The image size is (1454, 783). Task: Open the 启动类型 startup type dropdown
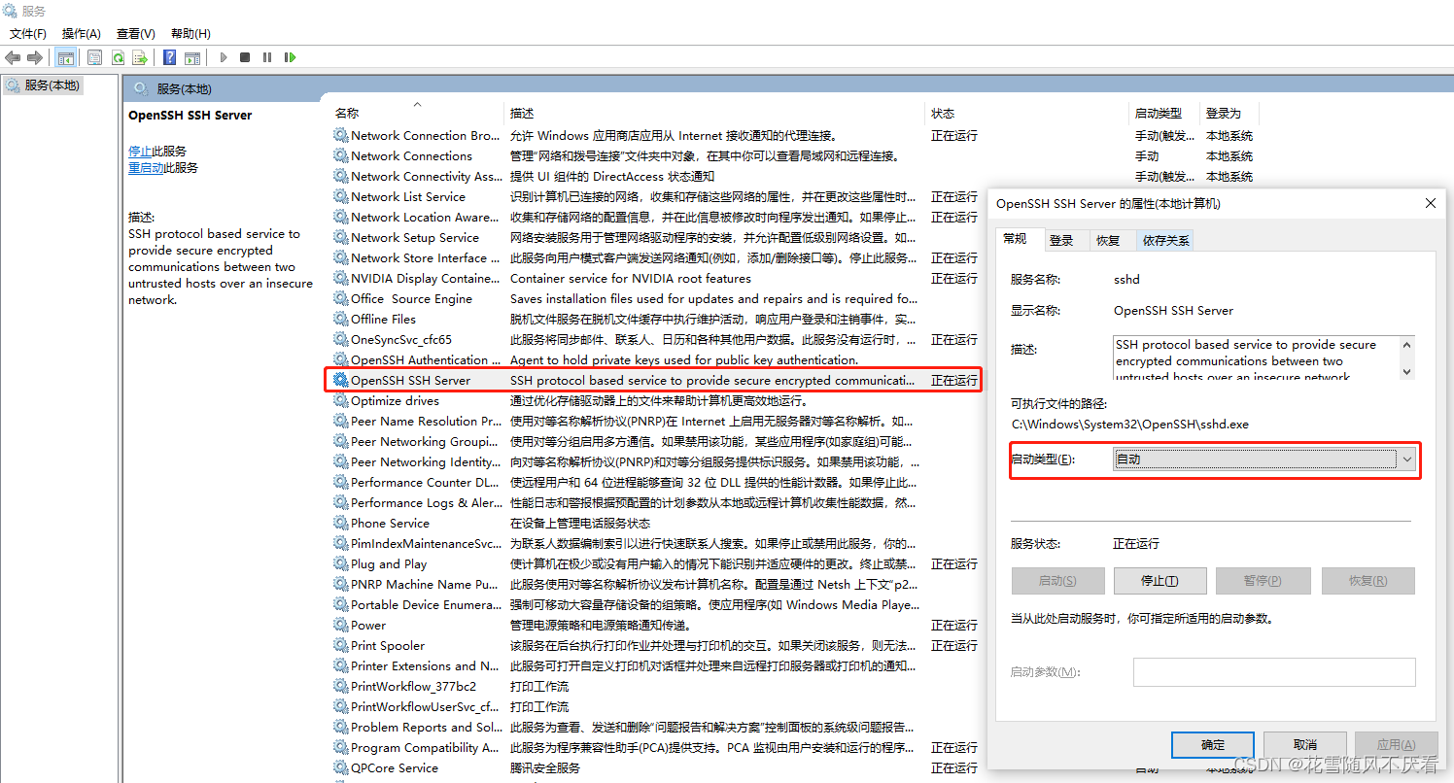(1265, 460)
